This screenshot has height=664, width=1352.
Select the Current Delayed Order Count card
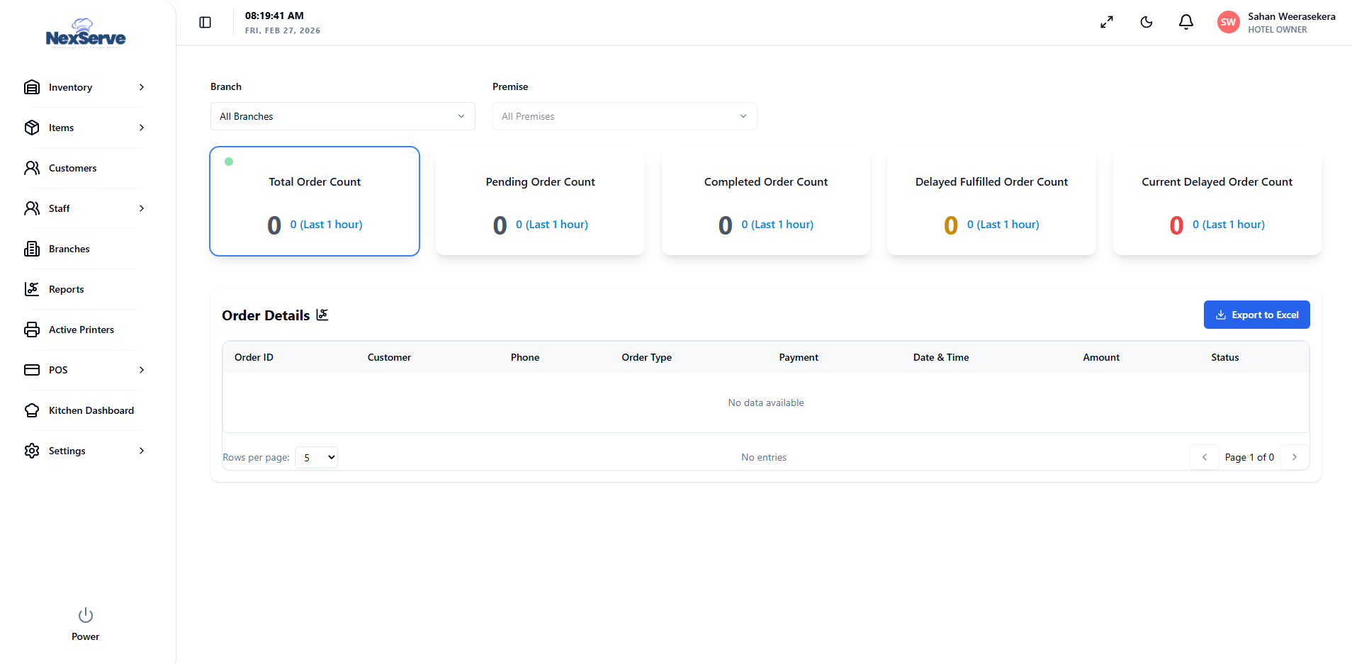click(x=1217, y=201)
